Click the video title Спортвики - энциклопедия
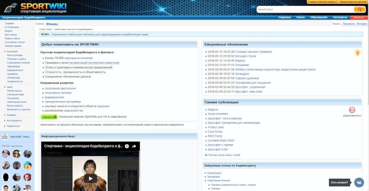Screen dimensions: 369x191 [83, 146]
